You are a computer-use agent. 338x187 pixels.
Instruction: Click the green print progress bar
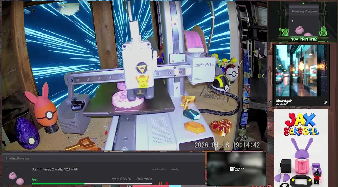[x=92, y=184]
